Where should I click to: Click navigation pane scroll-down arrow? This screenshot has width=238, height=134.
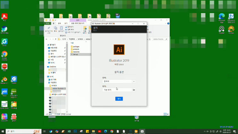[x=67, y=112]
